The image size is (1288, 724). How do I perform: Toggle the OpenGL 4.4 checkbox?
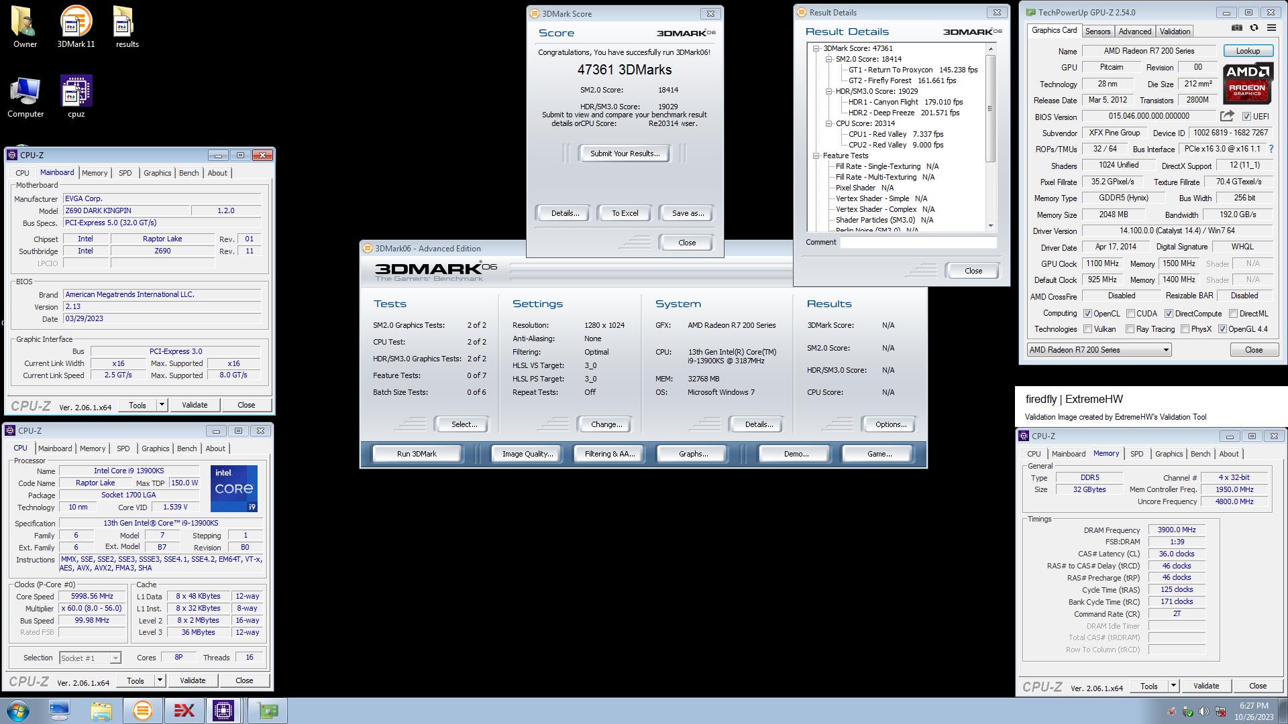point(1222,329)
